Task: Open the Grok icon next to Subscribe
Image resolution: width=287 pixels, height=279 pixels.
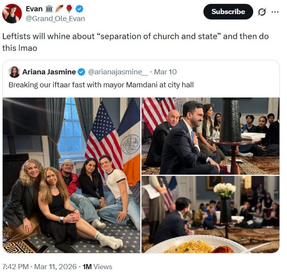Action: pyautogui.click(x=261, y=12)
